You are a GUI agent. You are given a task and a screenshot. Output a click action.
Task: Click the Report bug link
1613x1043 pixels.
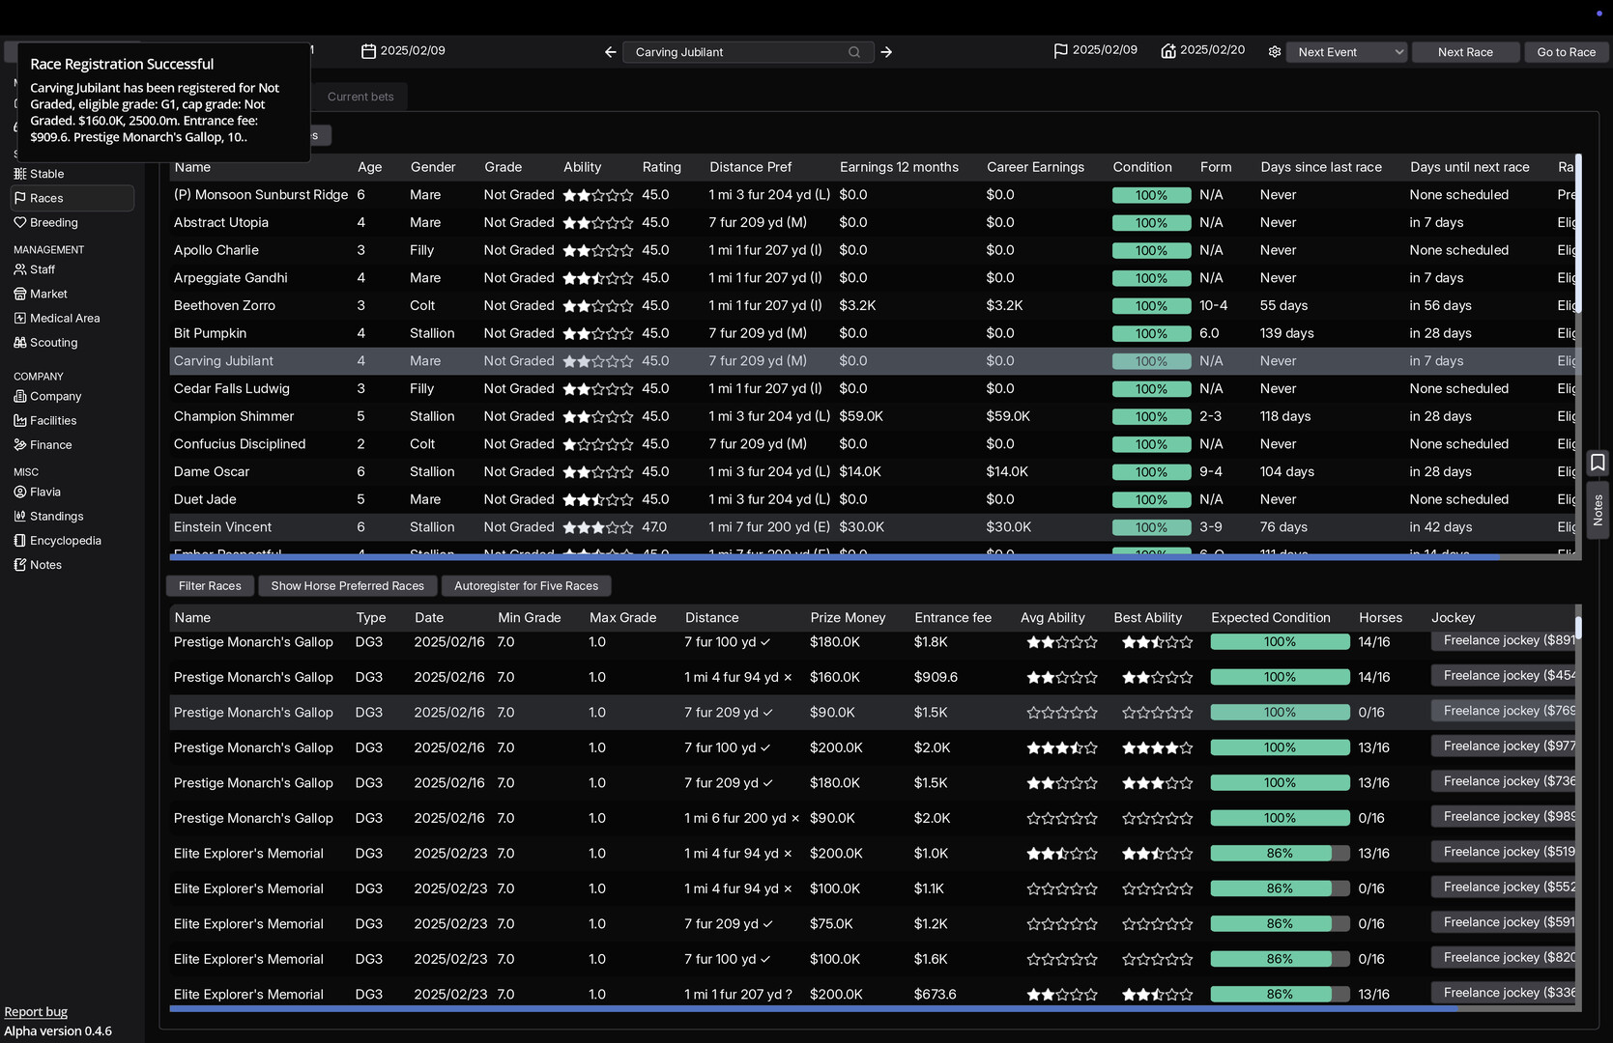pyautogui.click(x=36, y=1012)
